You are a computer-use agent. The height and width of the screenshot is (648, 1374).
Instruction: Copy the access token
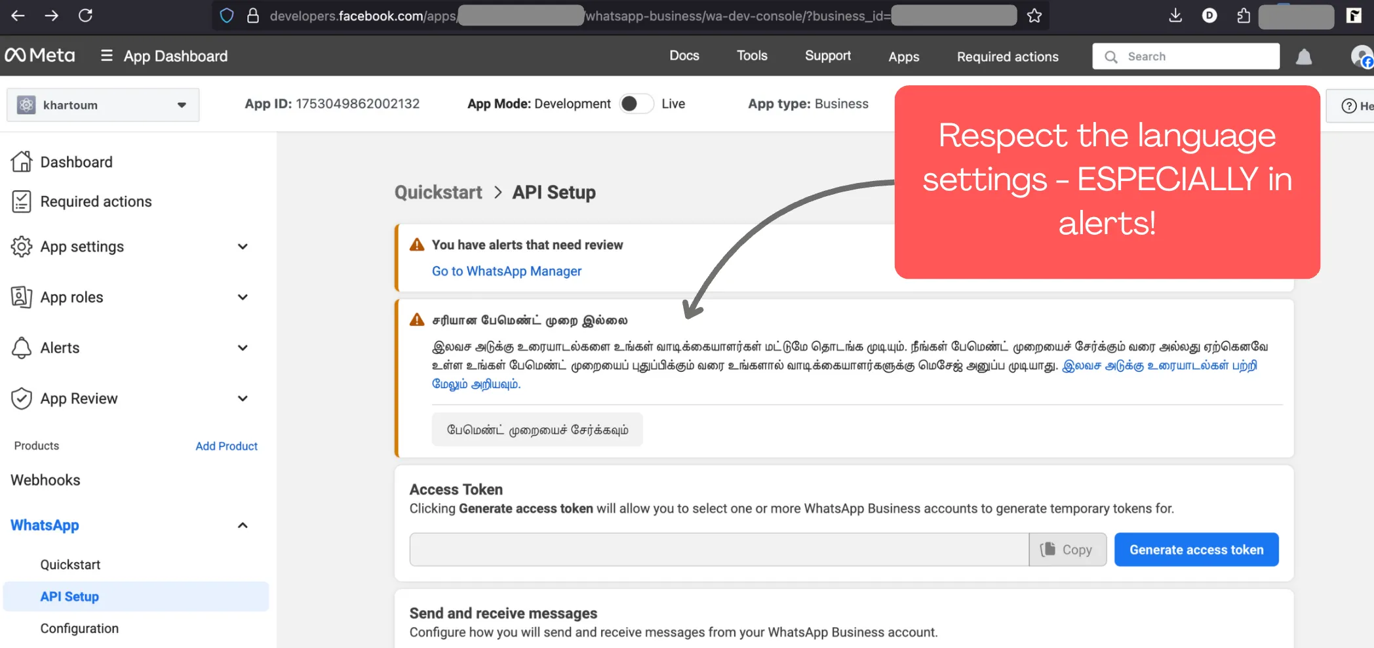[1067, 550]
